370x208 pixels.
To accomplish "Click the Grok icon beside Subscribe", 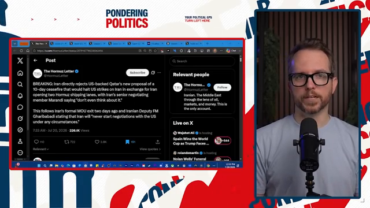I will click(x=153, y=73).
